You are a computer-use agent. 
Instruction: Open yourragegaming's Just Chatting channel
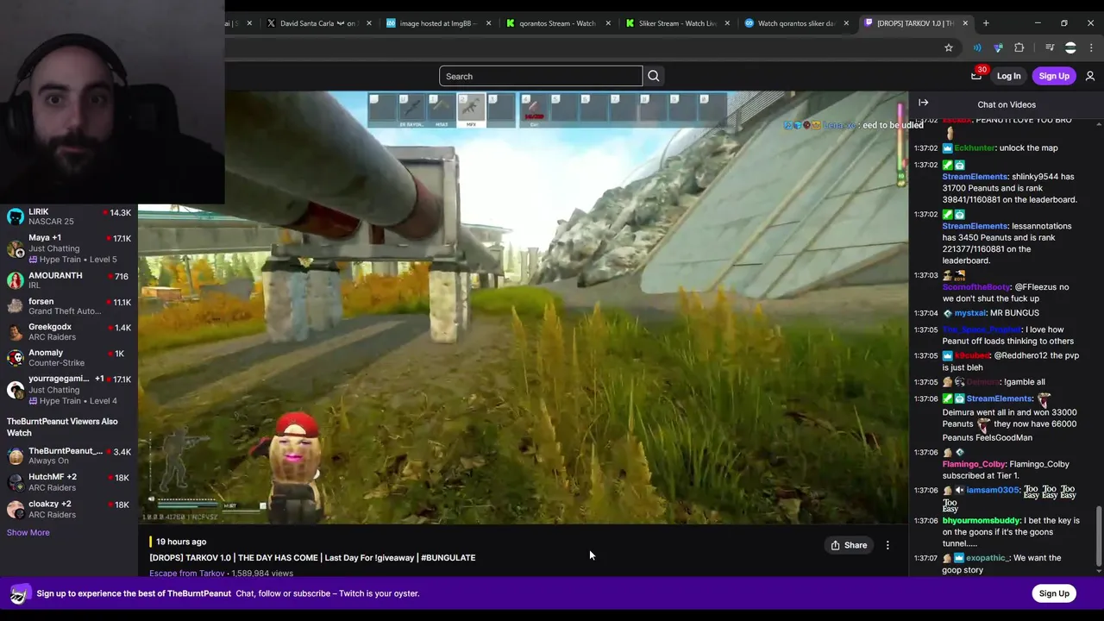pos(69,390)
